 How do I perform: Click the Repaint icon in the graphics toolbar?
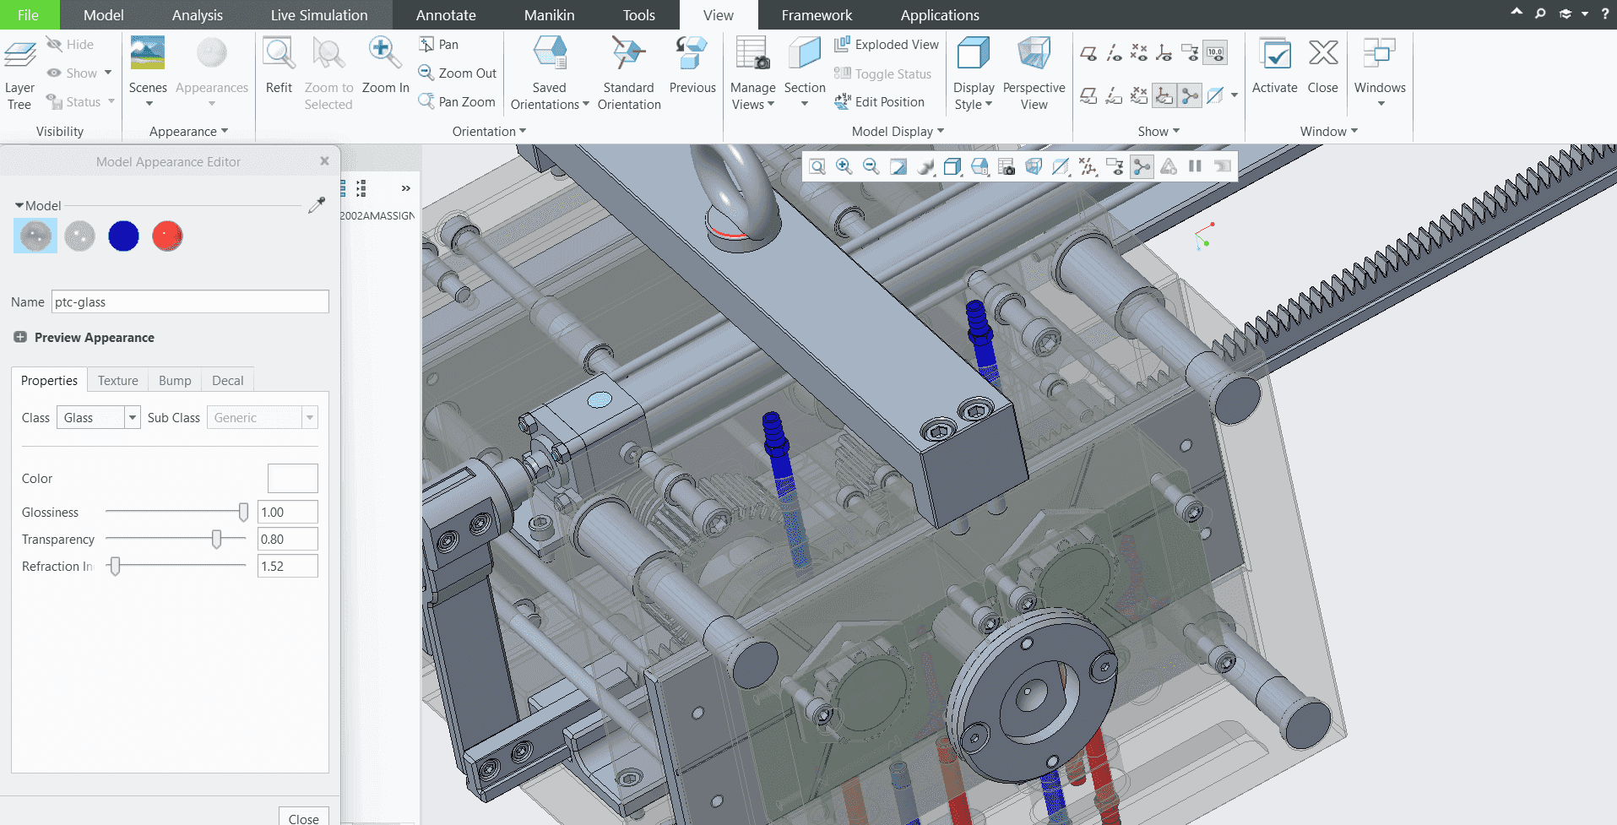[x=898, y=166]
